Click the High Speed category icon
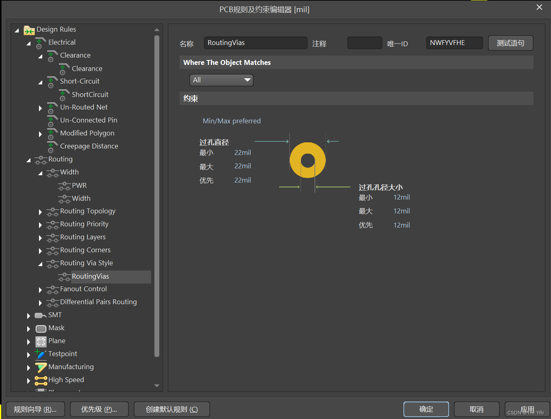Screen dimensions: 551x419 pyautogui.click(x=41, y=380)
